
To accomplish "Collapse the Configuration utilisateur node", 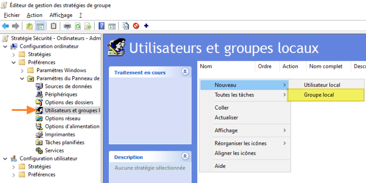I will (5, 158).
